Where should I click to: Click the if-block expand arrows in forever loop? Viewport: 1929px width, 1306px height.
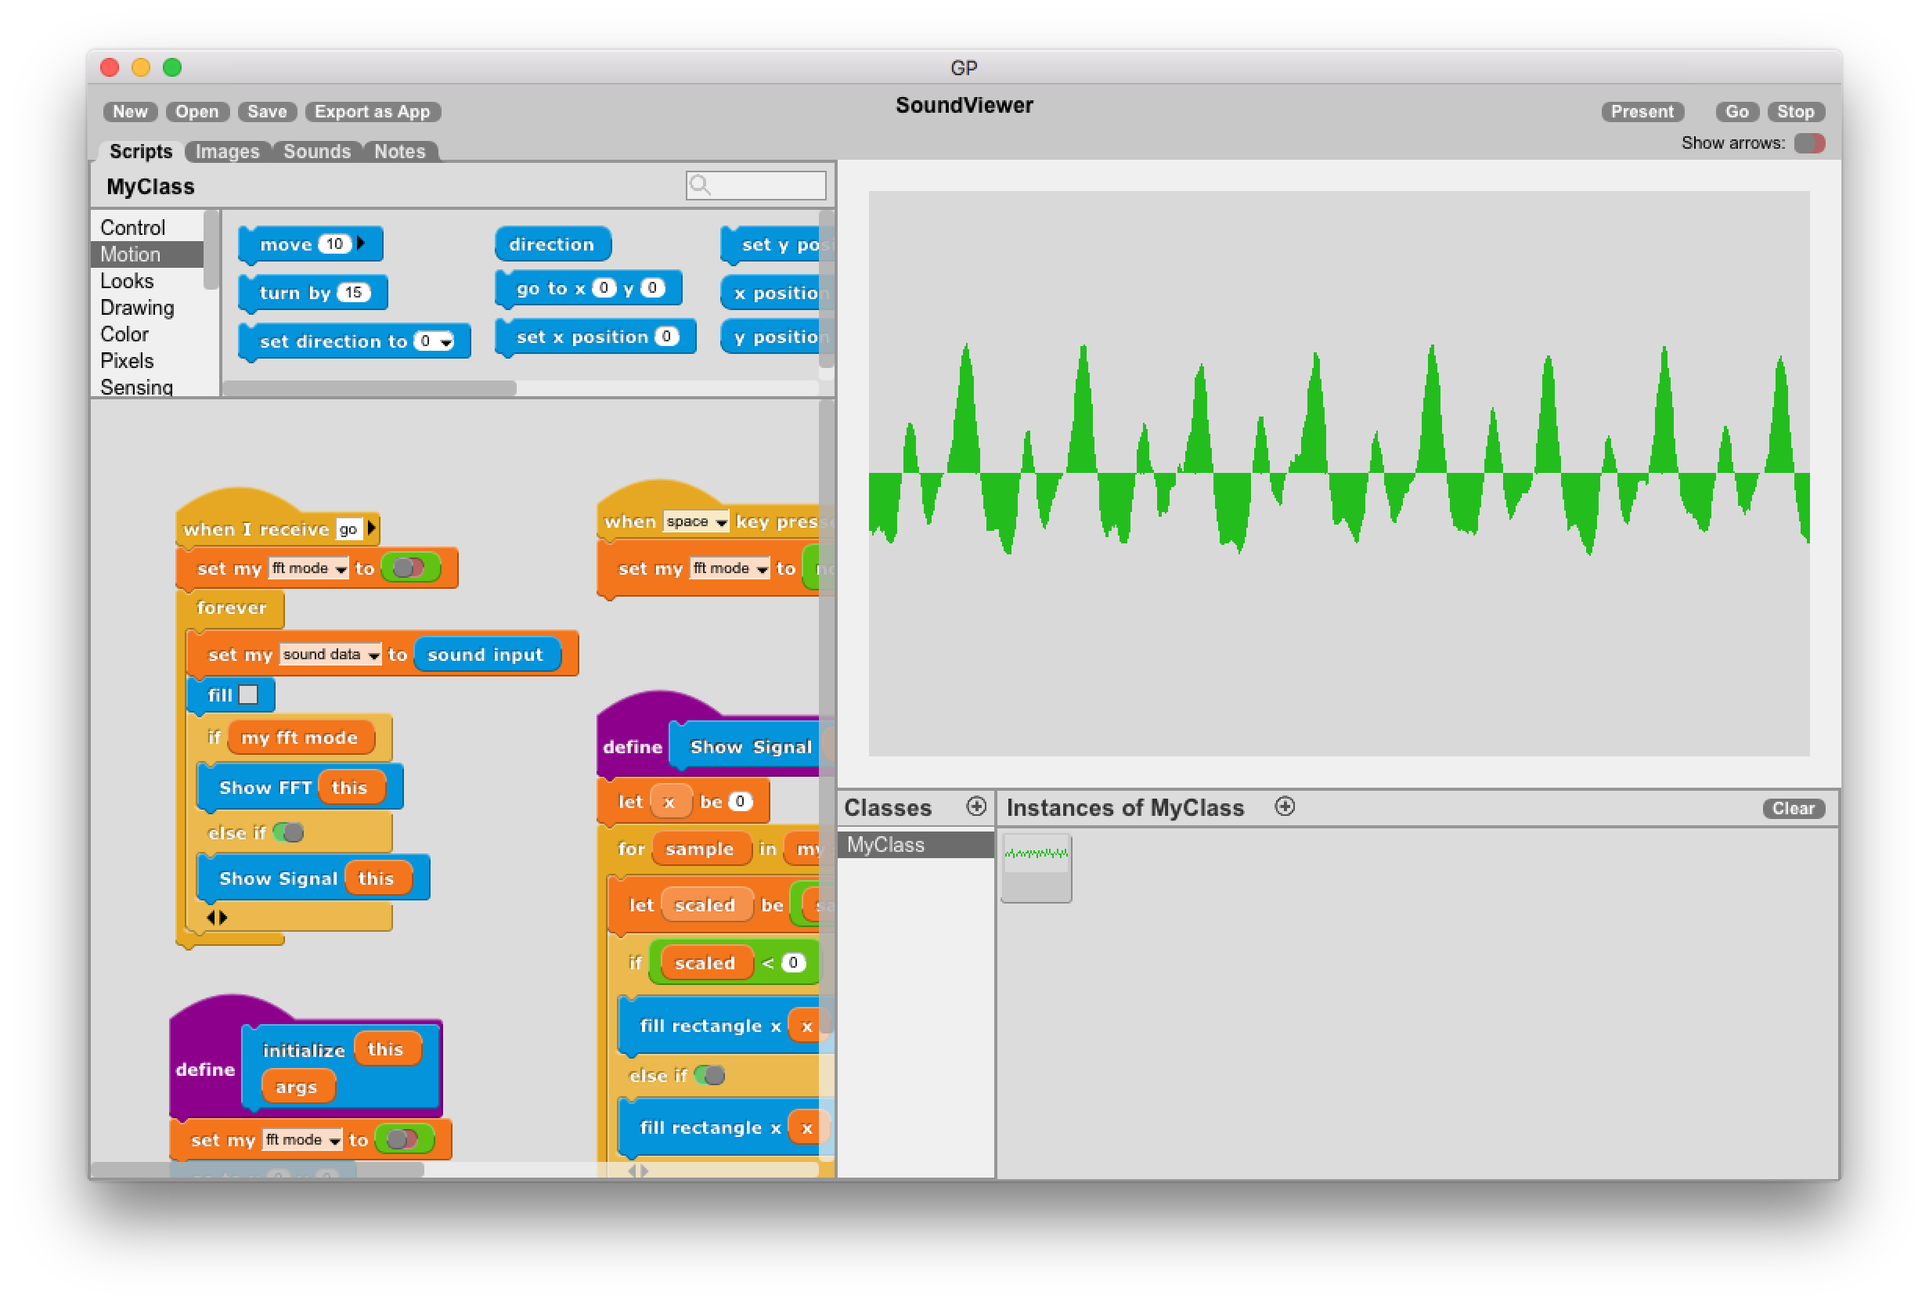(x=217, y=918)
